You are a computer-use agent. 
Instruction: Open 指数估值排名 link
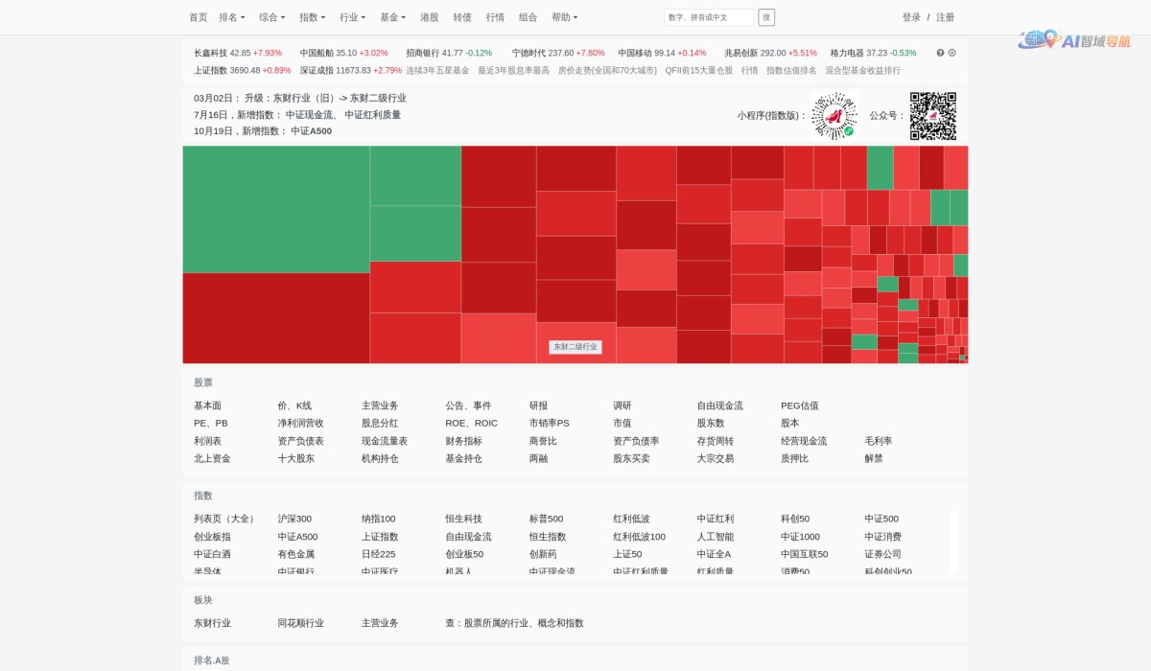tap(791, 71)
